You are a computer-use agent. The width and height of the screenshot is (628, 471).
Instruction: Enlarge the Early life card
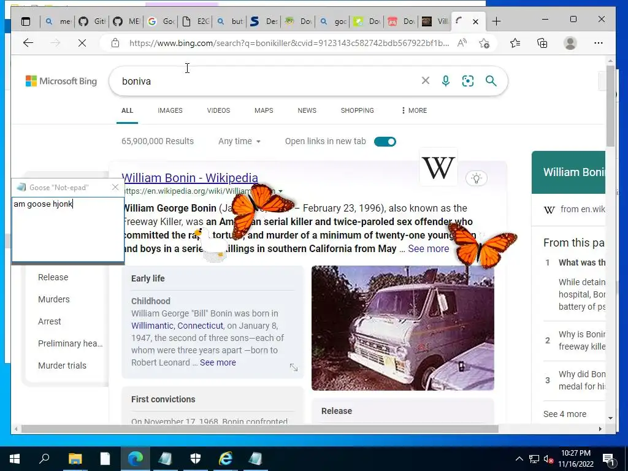[x=294, y=367]
